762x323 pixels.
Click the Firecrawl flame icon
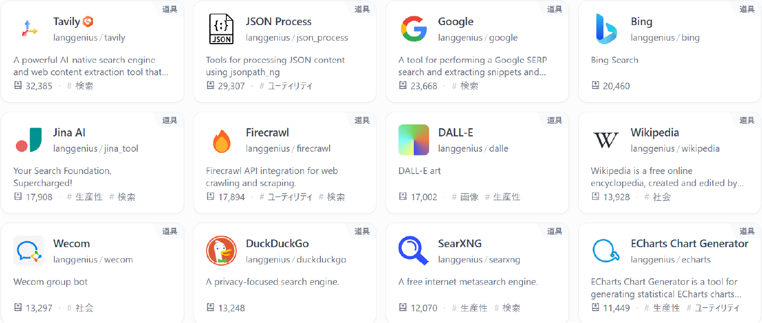[221, 140]
